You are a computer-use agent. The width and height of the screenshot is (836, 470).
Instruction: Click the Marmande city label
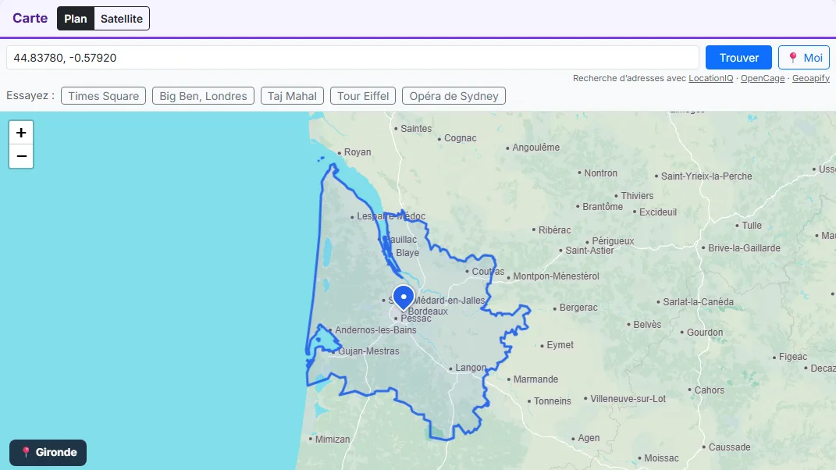[535, 379]
